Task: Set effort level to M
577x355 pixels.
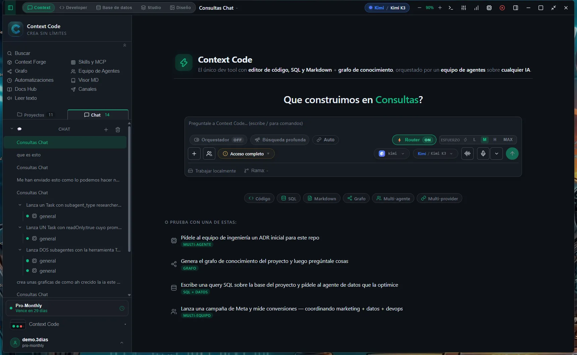Action: pos(484,140)
